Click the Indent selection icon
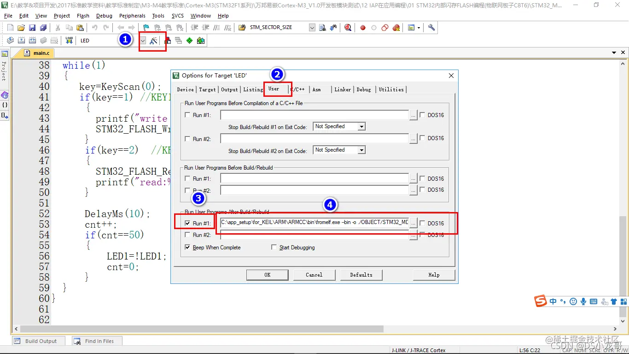The width and height of the screenshot is (629, 354). click(195, 28)
